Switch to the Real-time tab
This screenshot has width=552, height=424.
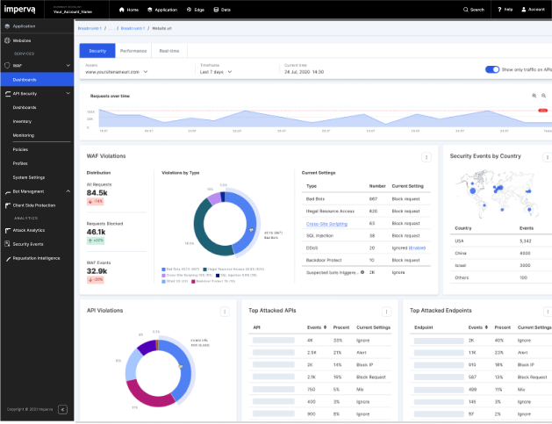click(169, 51)
